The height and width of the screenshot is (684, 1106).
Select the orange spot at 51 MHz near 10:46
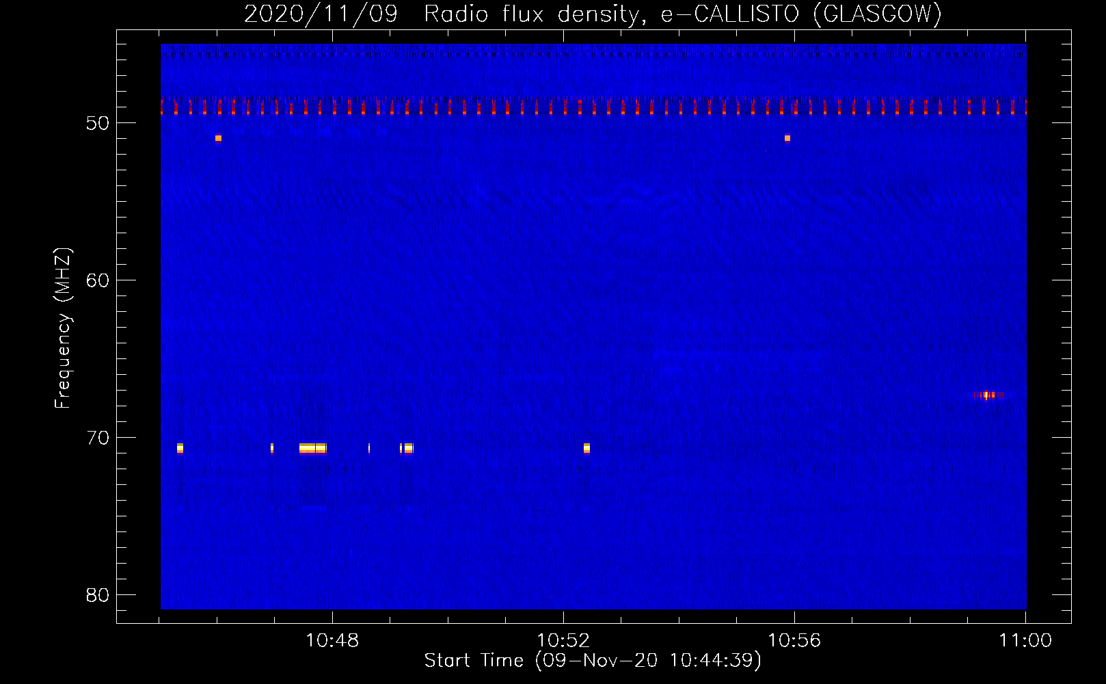[218, 138]
